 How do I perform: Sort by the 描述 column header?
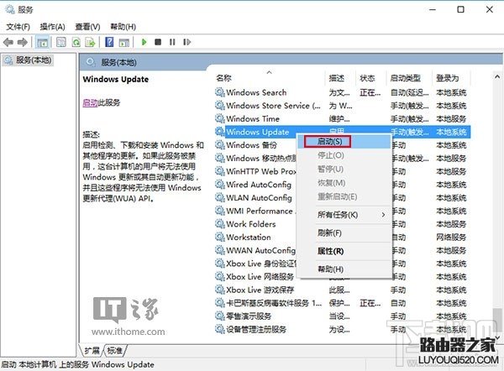click(341, 78)
